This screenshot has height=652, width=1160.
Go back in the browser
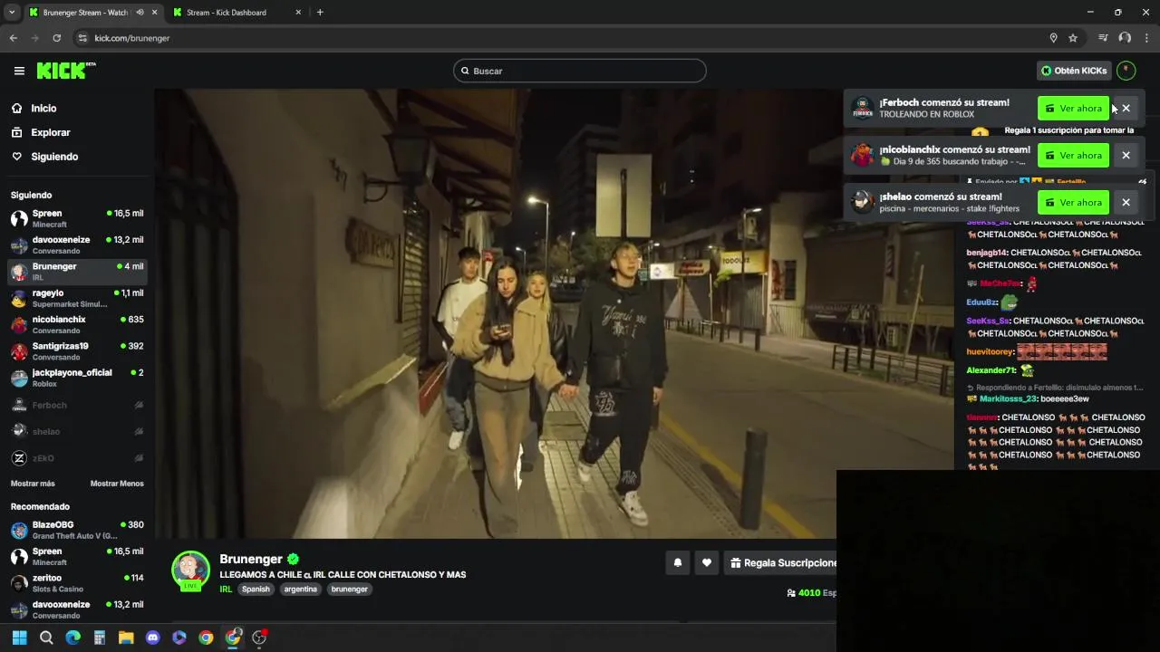coord(13,38)
